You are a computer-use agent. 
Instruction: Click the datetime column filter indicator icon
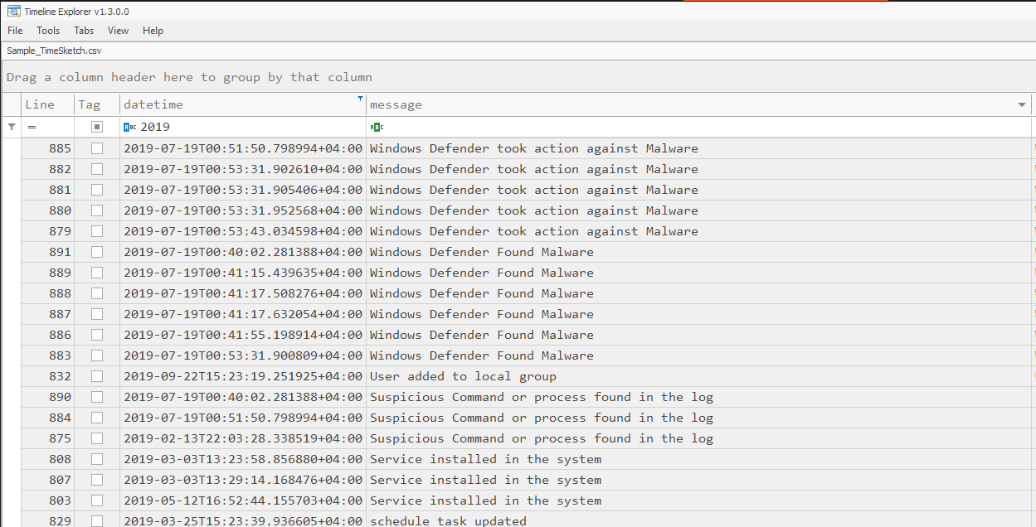click(x=360, y=99)
